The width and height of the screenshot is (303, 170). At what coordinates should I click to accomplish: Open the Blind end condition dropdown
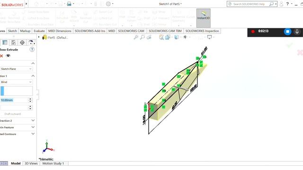point(16,82)
